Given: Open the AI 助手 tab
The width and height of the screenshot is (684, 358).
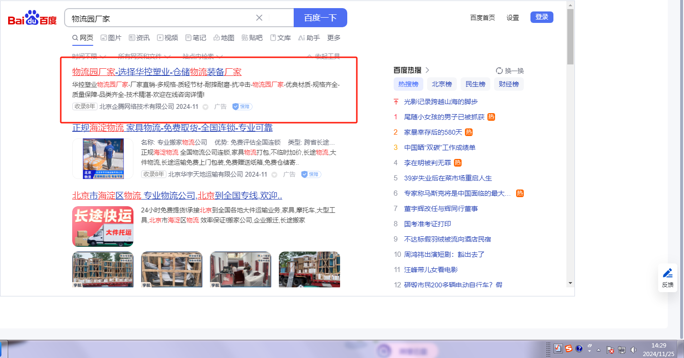Looking at the screenshot, I should [309, 38].
